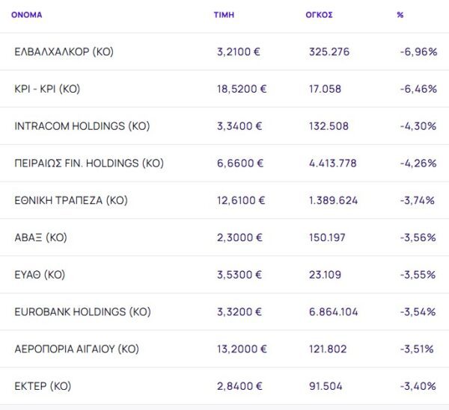Click the 3,2100 € price of ΕΛΒΑΛΧΑΛΚΟΡ
The image size is (449, 410).
(239, 52)
